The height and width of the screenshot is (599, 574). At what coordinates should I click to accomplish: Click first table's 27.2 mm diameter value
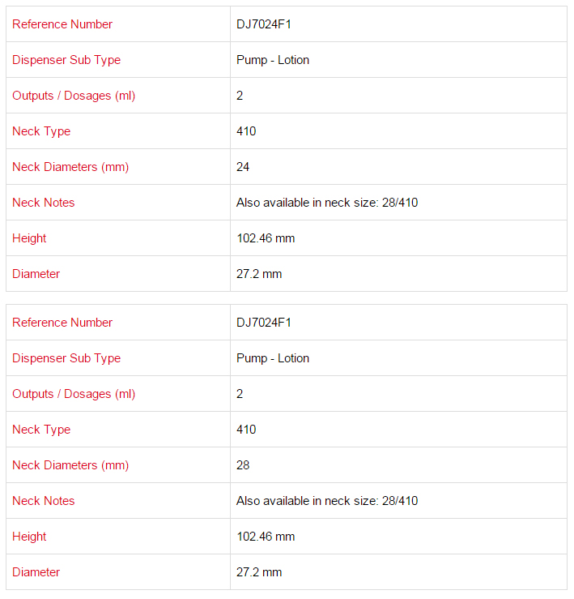(x=259, y=274)
